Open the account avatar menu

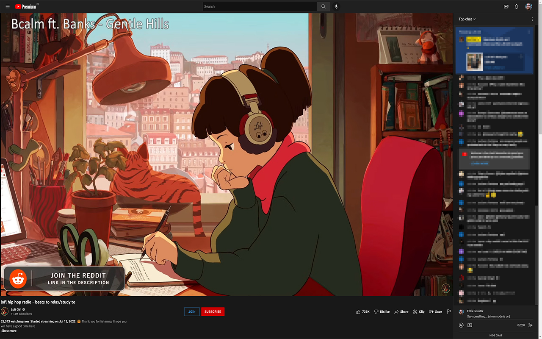click(528, 7)
